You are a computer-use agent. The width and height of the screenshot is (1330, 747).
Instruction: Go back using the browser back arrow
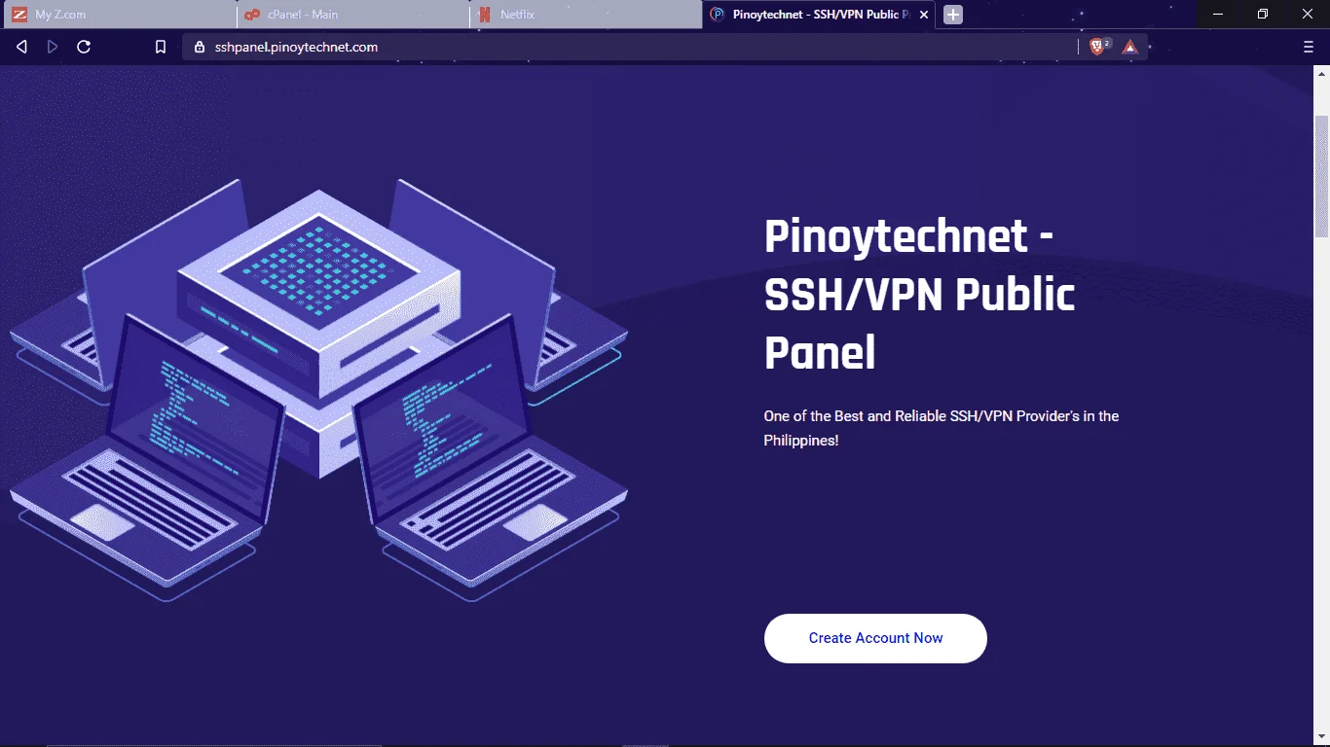point(21,47)
